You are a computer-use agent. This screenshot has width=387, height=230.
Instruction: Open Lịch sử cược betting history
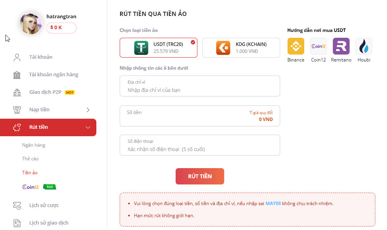44,205
